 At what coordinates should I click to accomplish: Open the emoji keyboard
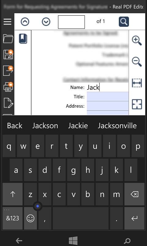point(30,218)
